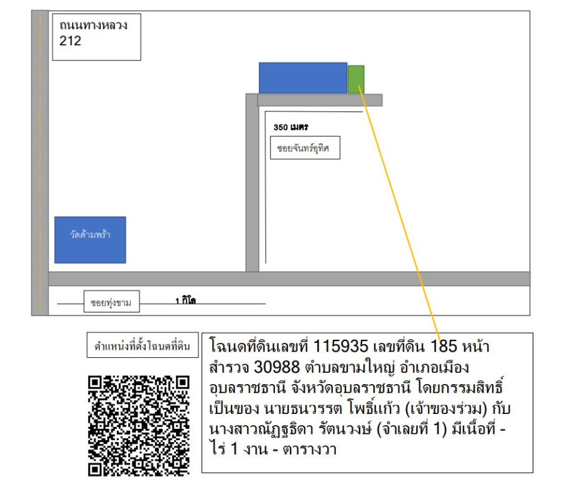
Task: Open the 350 เมตร distance label
Action: pyautogui.click(x=290, y=126)
